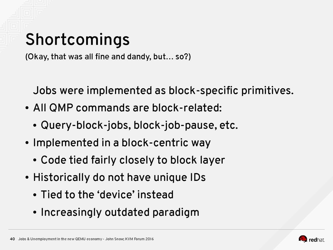Select "Historically do not have unique IDs" text

pos(119,177)
